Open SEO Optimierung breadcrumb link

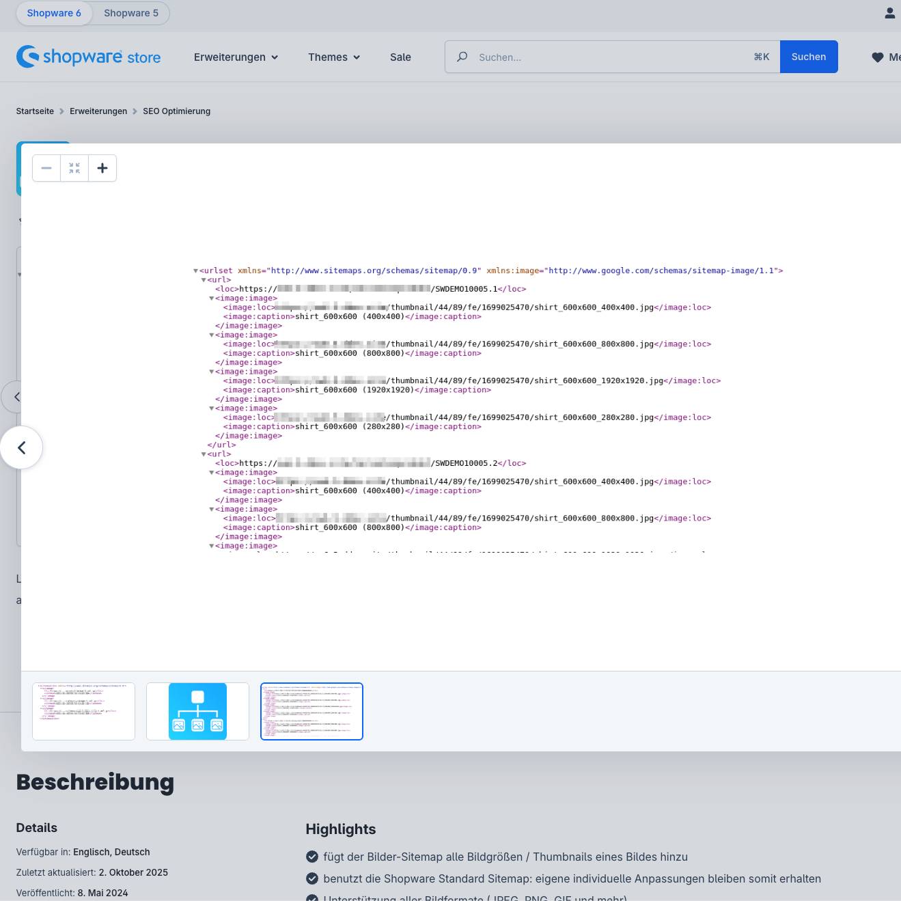click(x=176, y=111)
